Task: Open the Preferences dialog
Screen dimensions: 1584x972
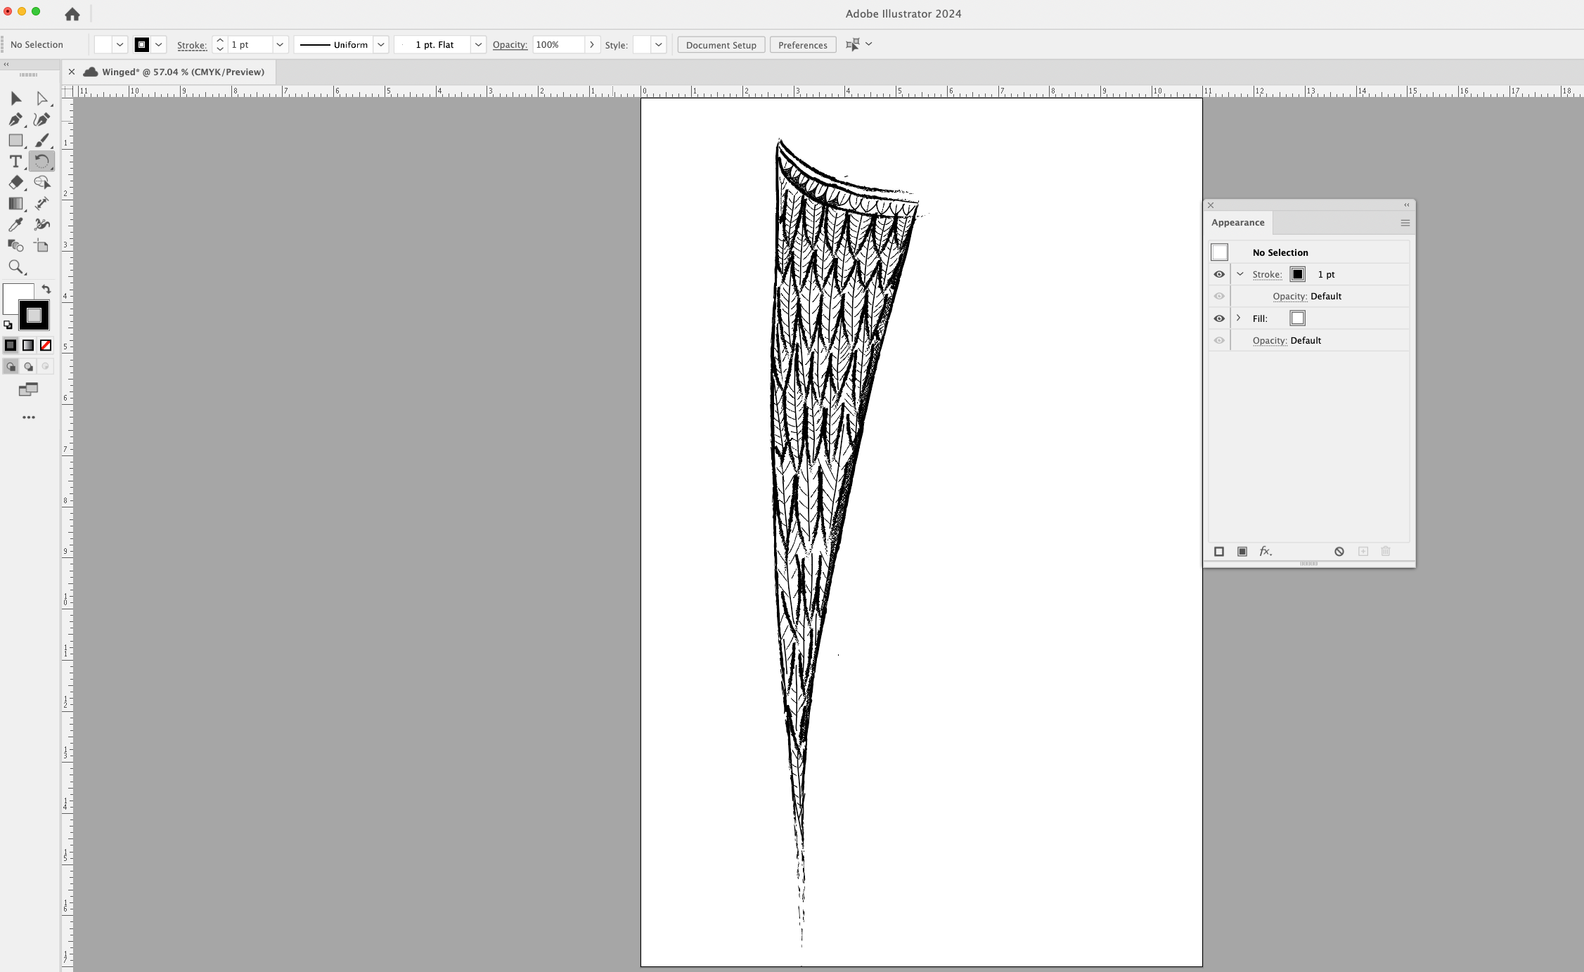Action: pos(802,44)
